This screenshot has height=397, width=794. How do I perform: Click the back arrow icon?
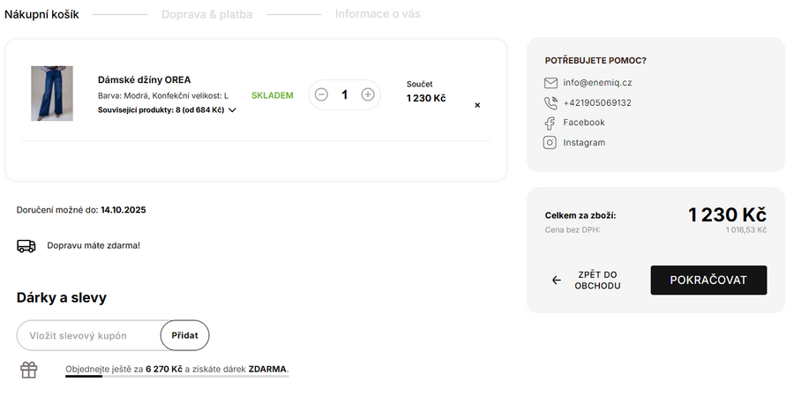(556, 281)
